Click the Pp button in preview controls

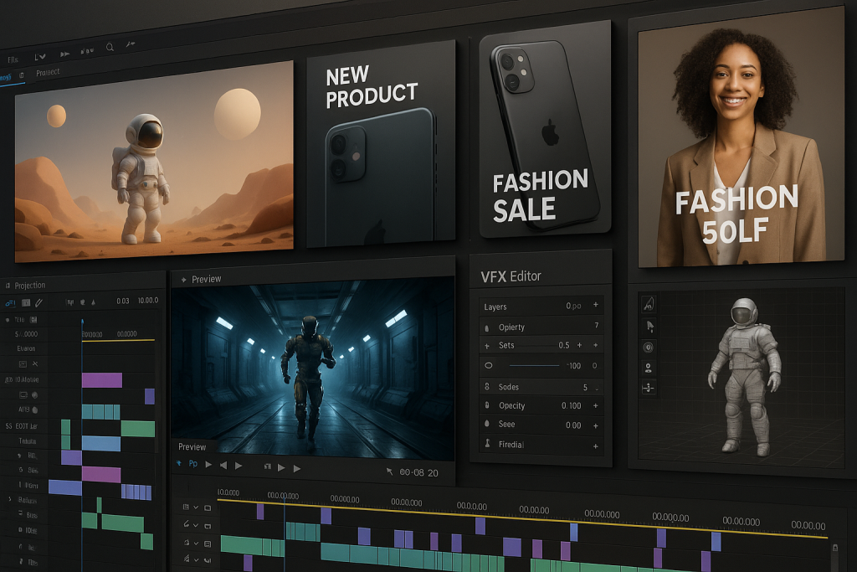193,463
